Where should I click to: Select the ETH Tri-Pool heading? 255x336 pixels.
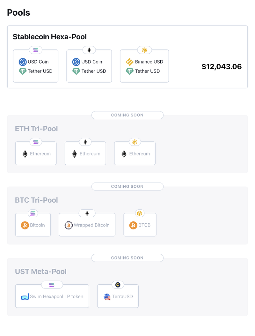36,129
